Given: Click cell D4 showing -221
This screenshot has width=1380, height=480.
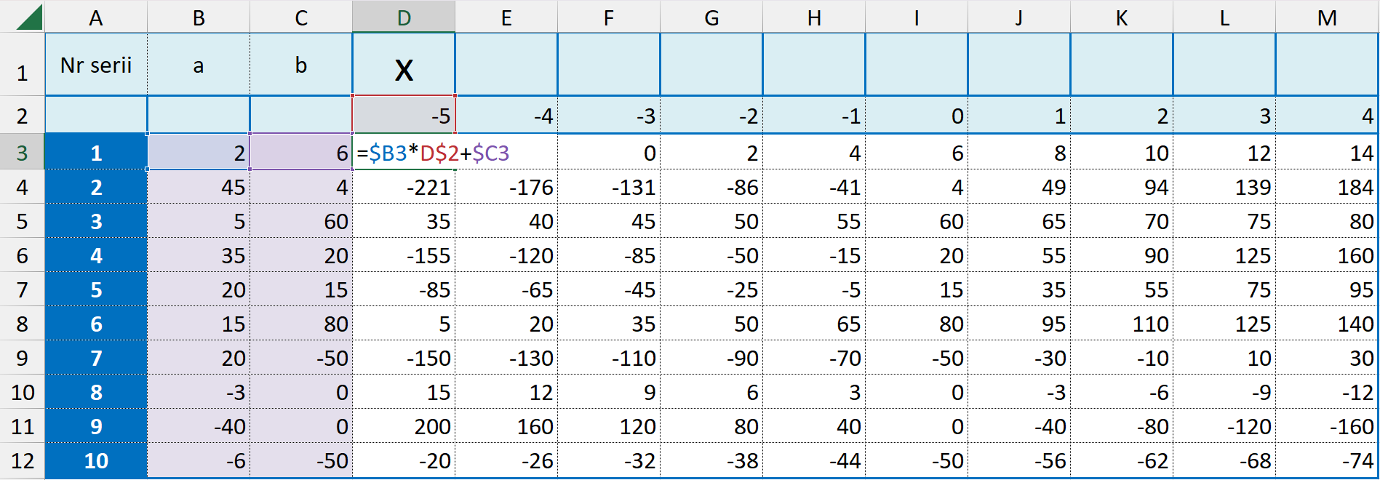Looking at the screenshot, I should pyautogui.click(x=404, y=187).
